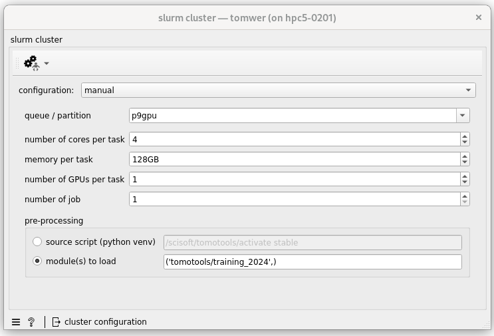Close the slurm cluster window
Image resolution: width=494 pixels, height=336 pixels.
point(478,17)
